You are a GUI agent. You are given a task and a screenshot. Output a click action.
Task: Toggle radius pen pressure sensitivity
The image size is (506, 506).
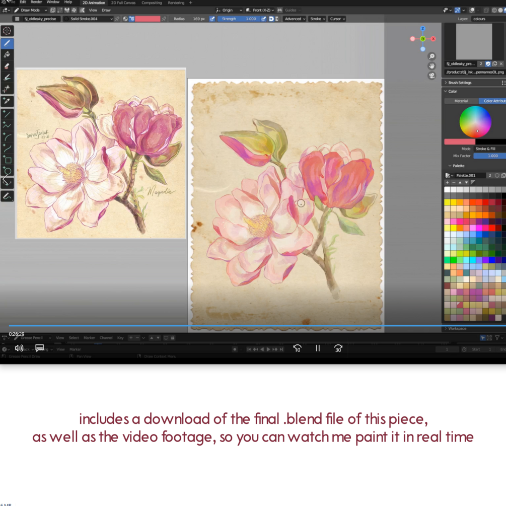[212, 19]
